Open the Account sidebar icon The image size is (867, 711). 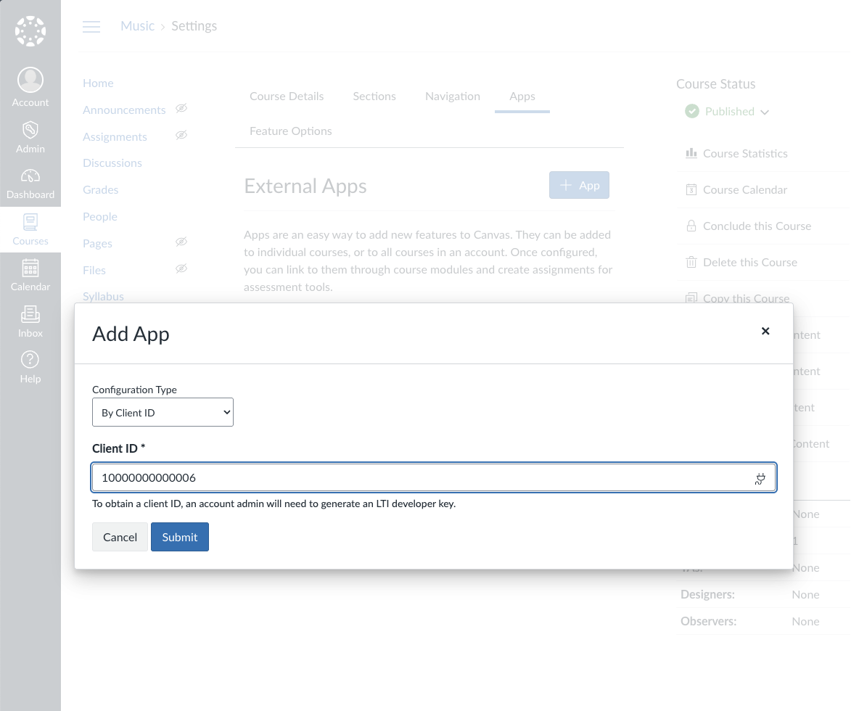30,80
